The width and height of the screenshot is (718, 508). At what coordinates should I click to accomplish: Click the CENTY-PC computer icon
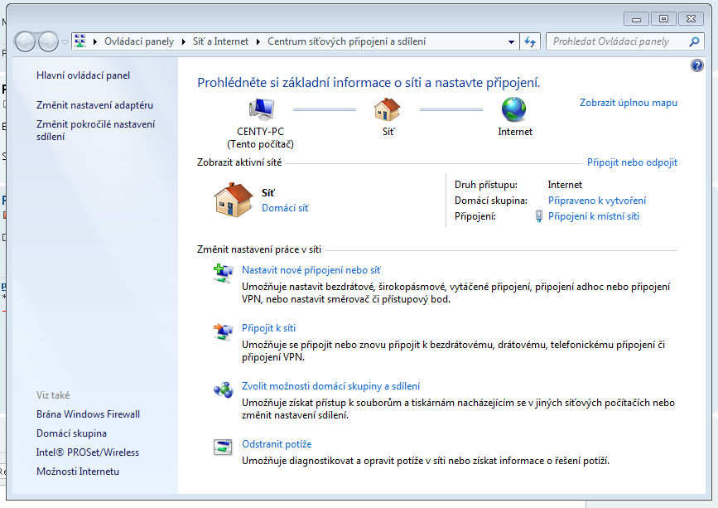click(x=262, y=109)
